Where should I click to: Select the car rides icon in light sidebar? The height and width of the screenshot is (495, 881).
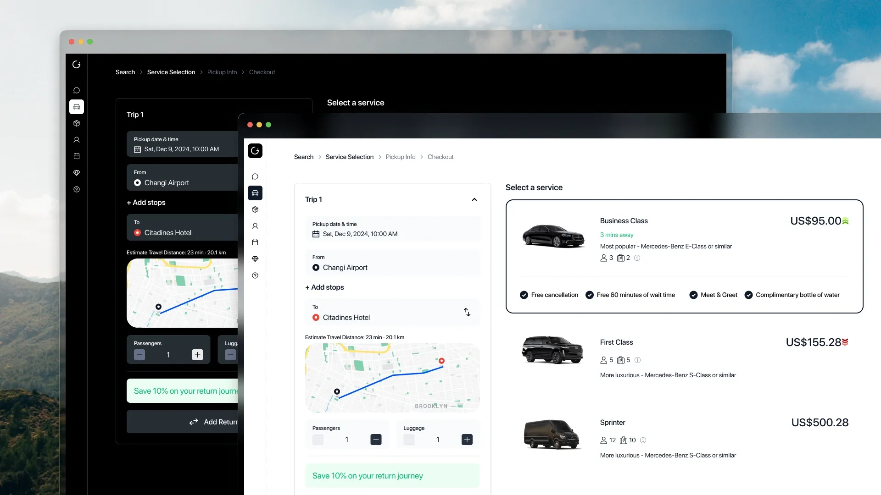(x=255, y=193)
